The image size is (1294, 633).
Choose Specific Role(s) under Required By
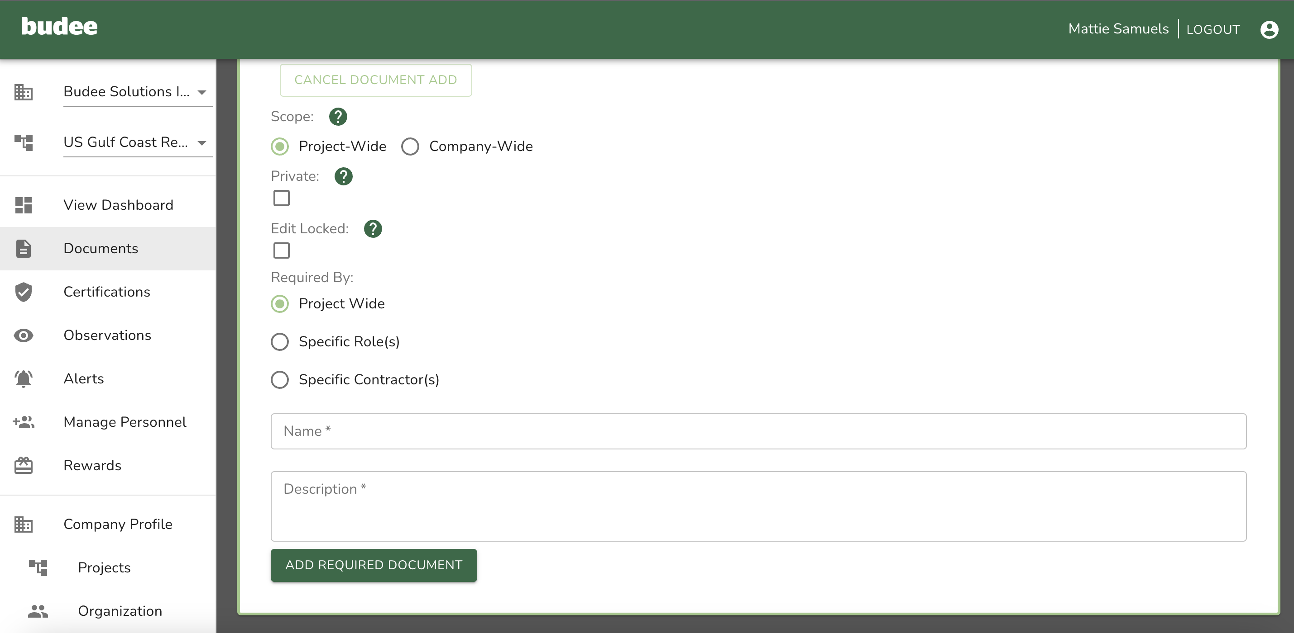pyautogui.click(x=280, y=341)
